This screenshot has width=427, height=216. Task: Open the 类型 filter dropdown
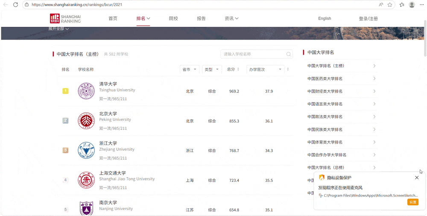pyautogui.click(x=212, y=70)
